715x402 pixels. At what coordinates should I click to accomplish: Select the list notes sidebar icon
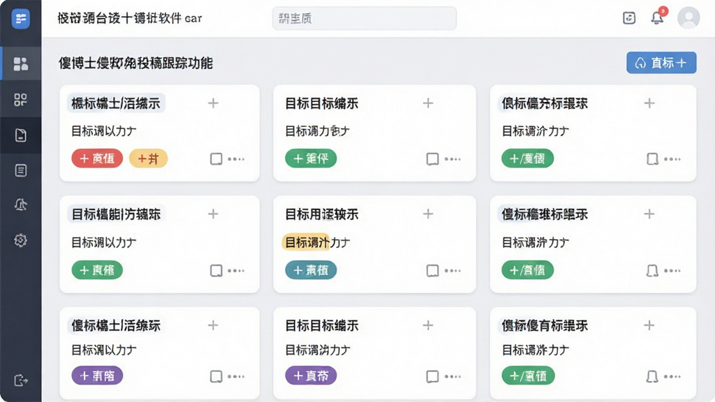pyautogui.click(x=20, y=170)
